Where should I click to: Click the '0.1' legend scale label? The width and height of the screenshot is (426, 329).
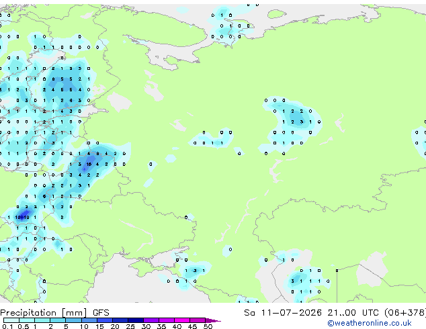pos(7,326)
